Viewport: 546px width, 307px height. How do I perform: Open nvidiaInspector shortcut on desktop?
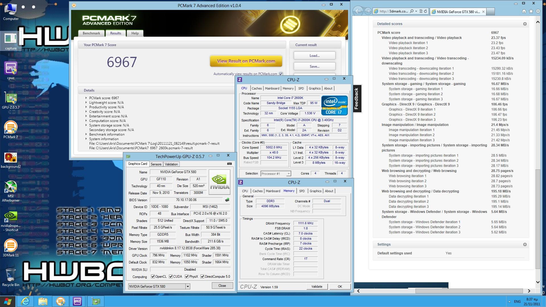(x=11, y=221)
